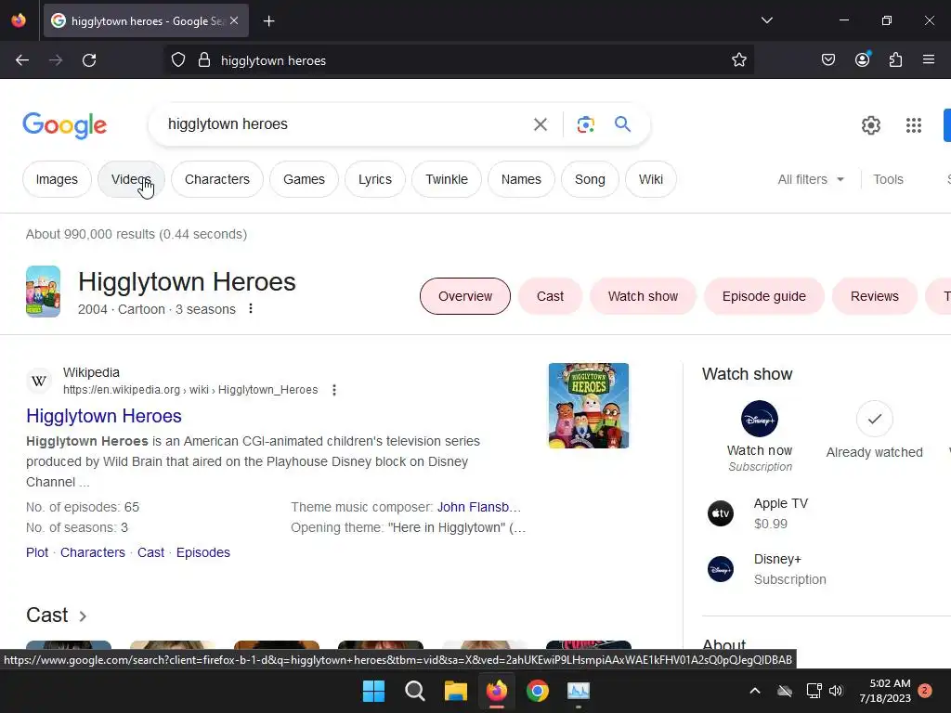The width and height of the screenshot is (951, 713).
Task: Filter results by Images
Action: coord(57,179)
